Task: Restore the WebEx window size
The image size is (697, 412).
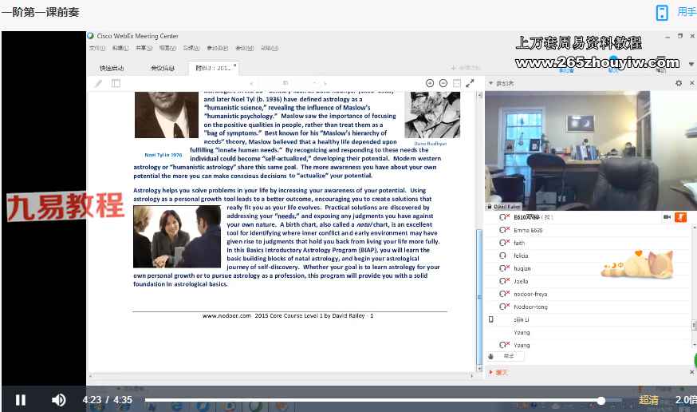Action: coord(679,36)
